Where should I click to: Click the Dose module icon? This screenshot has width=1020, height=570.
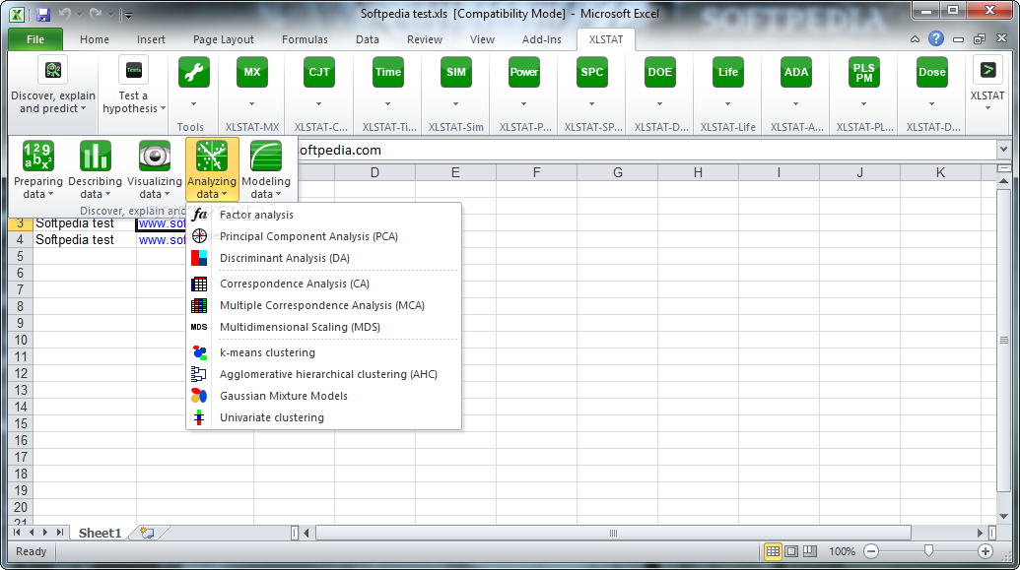pos(931,72)
